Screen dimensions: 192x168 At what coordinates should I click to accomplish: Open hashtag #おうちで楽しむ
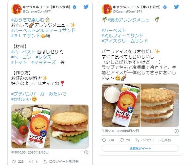(28, 20)
